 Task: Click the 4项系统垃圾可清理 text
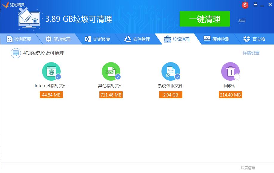(44, 53)
